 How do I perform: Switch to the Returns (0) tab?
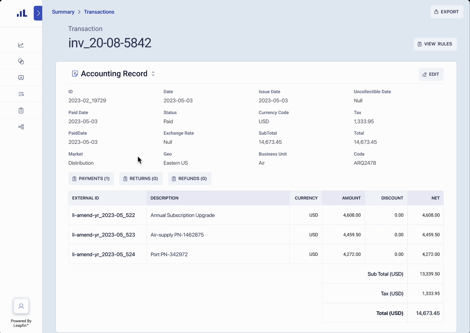tap(141, 179)
